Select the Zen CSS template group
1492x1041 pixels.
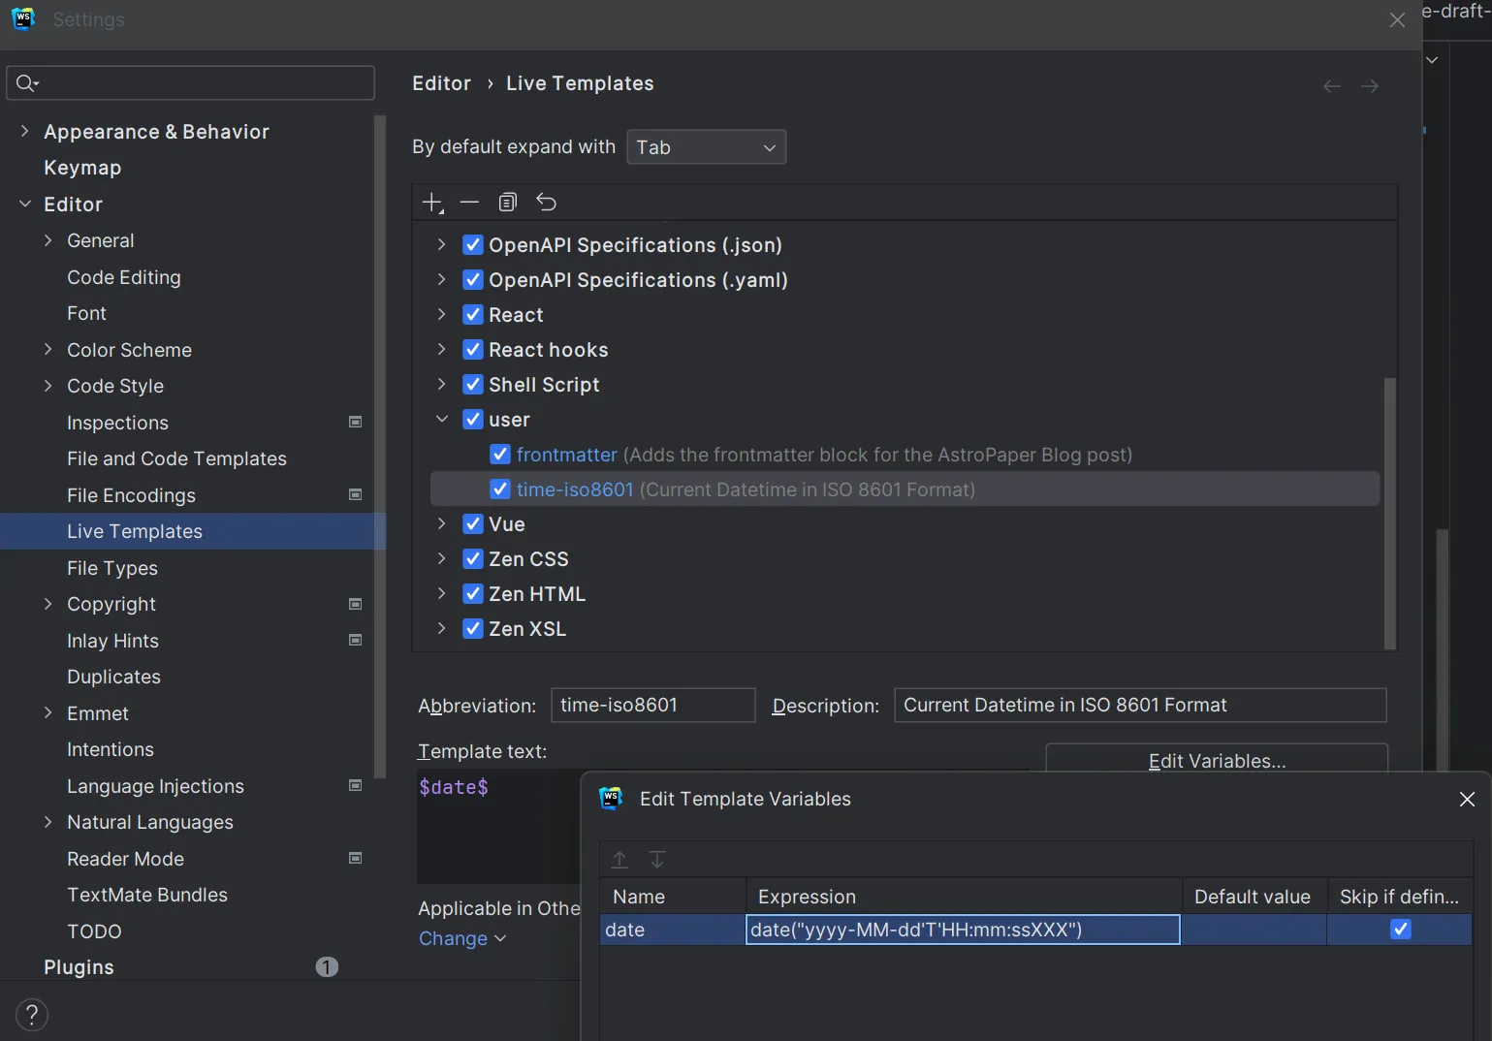pyautogui.click(x=528, y=559)
